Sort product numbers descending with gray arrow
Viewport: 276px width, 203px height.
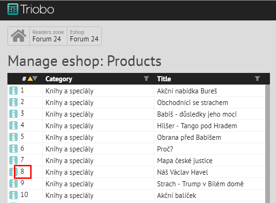(35, 79)
